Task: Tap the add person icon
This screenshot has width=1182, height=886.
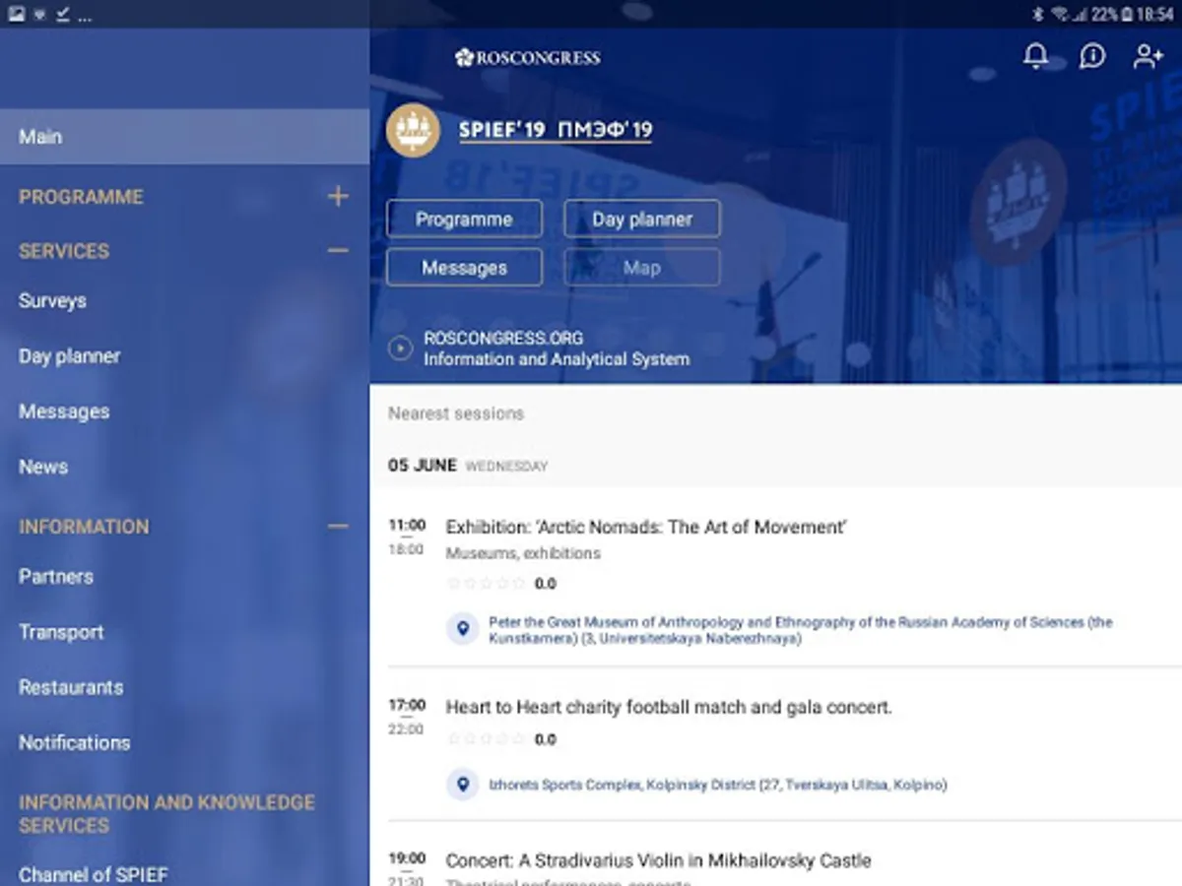Action: click(1149, 56)
